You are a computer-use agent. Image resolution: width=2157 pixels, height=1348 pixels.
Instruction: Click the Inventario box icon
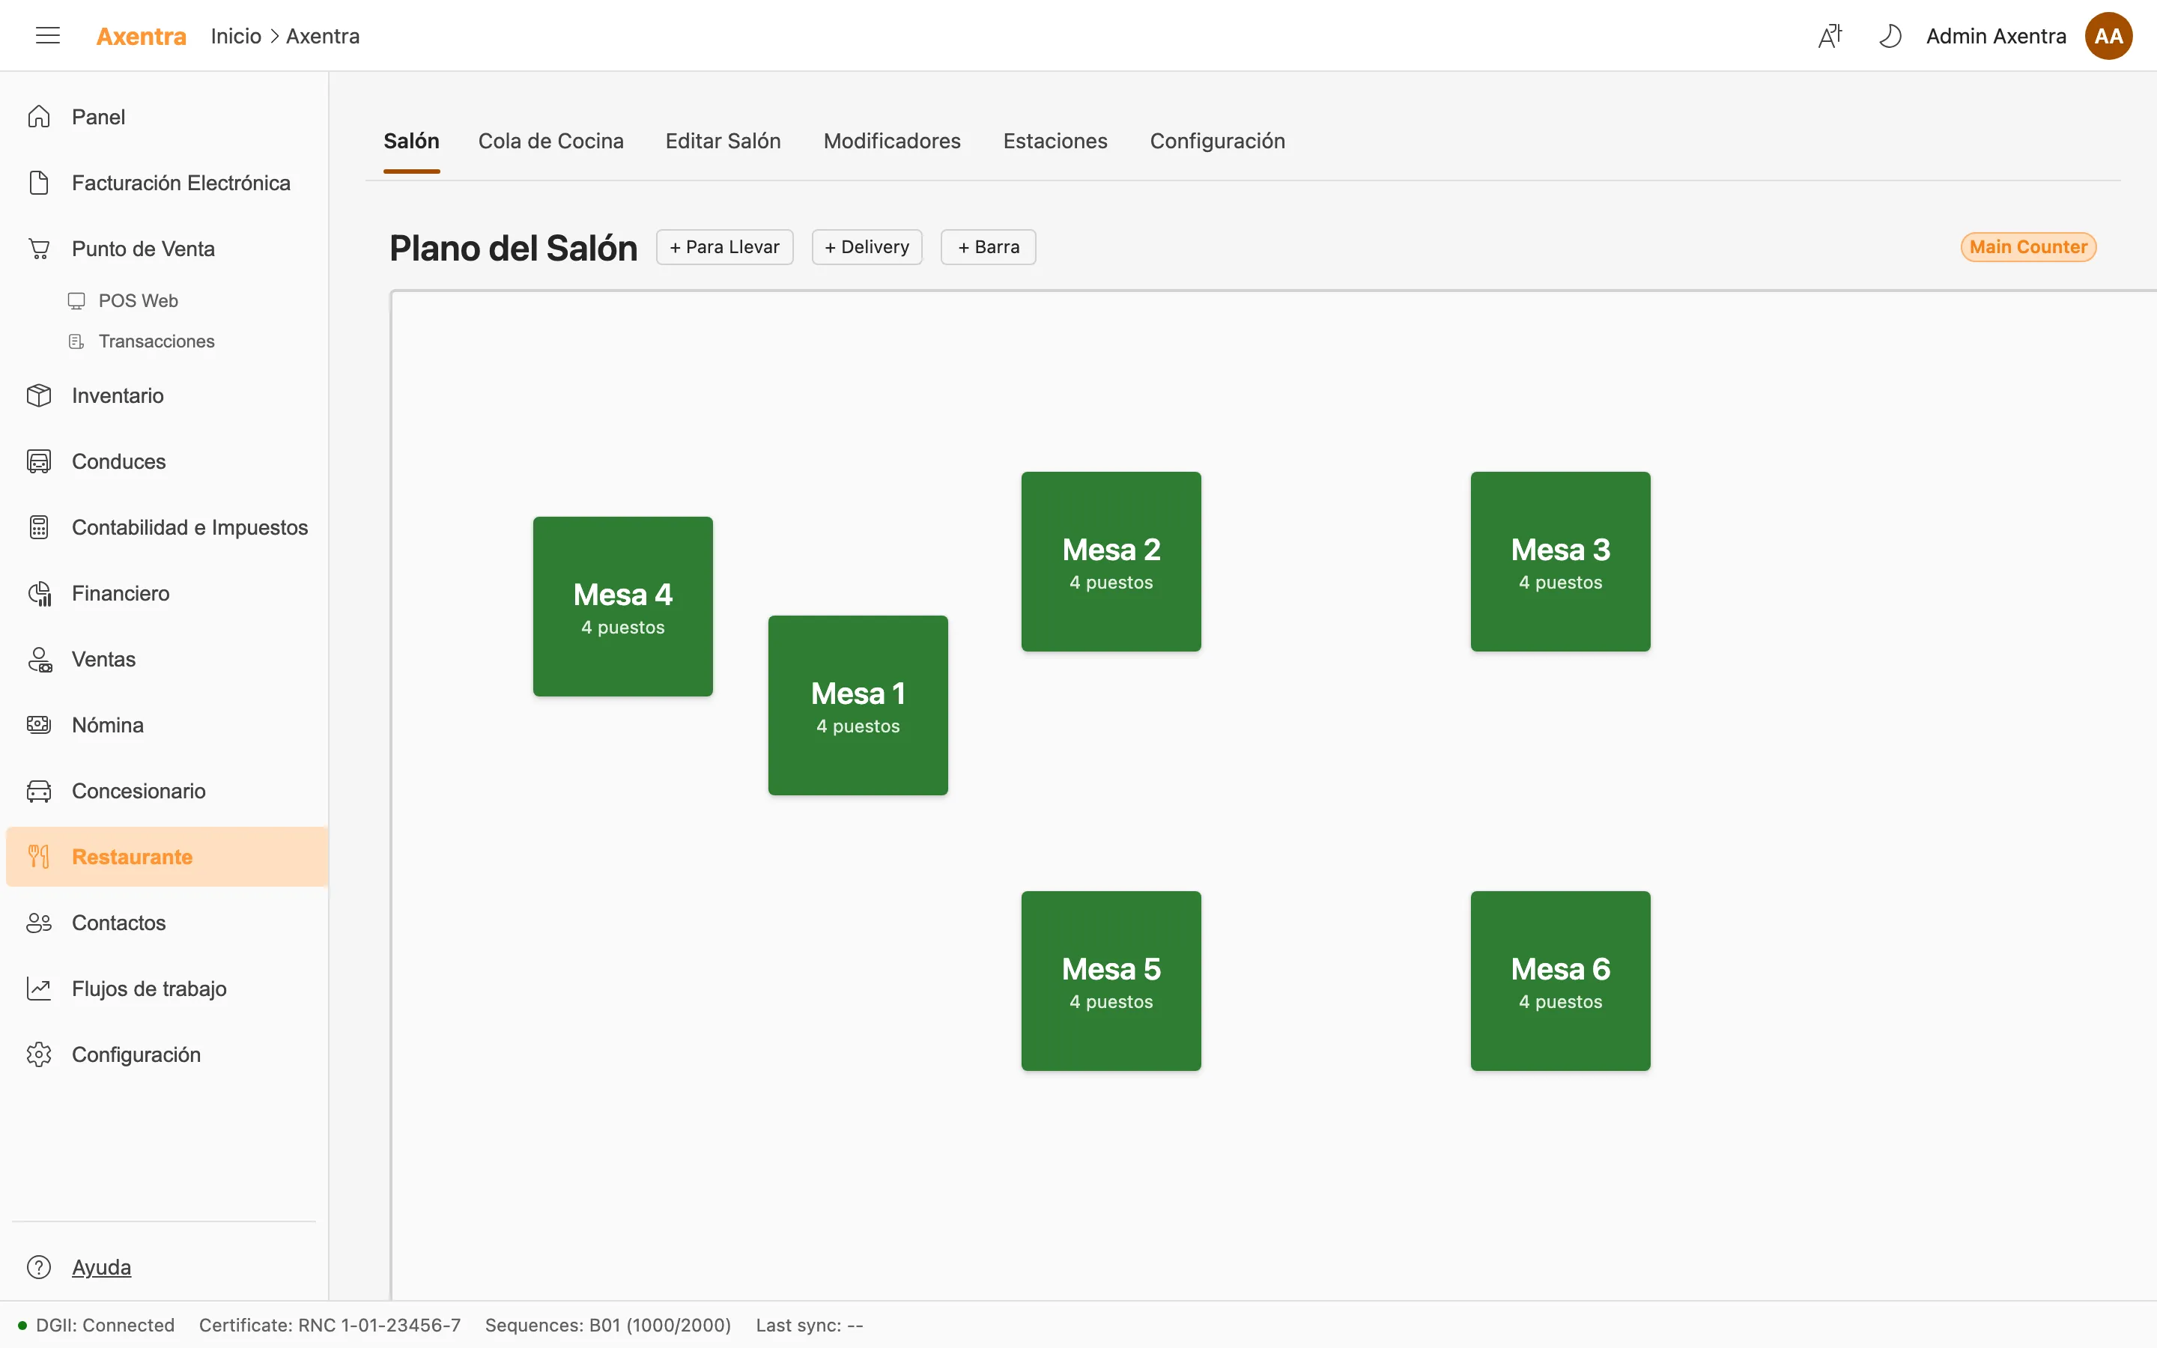click(38, 395)
